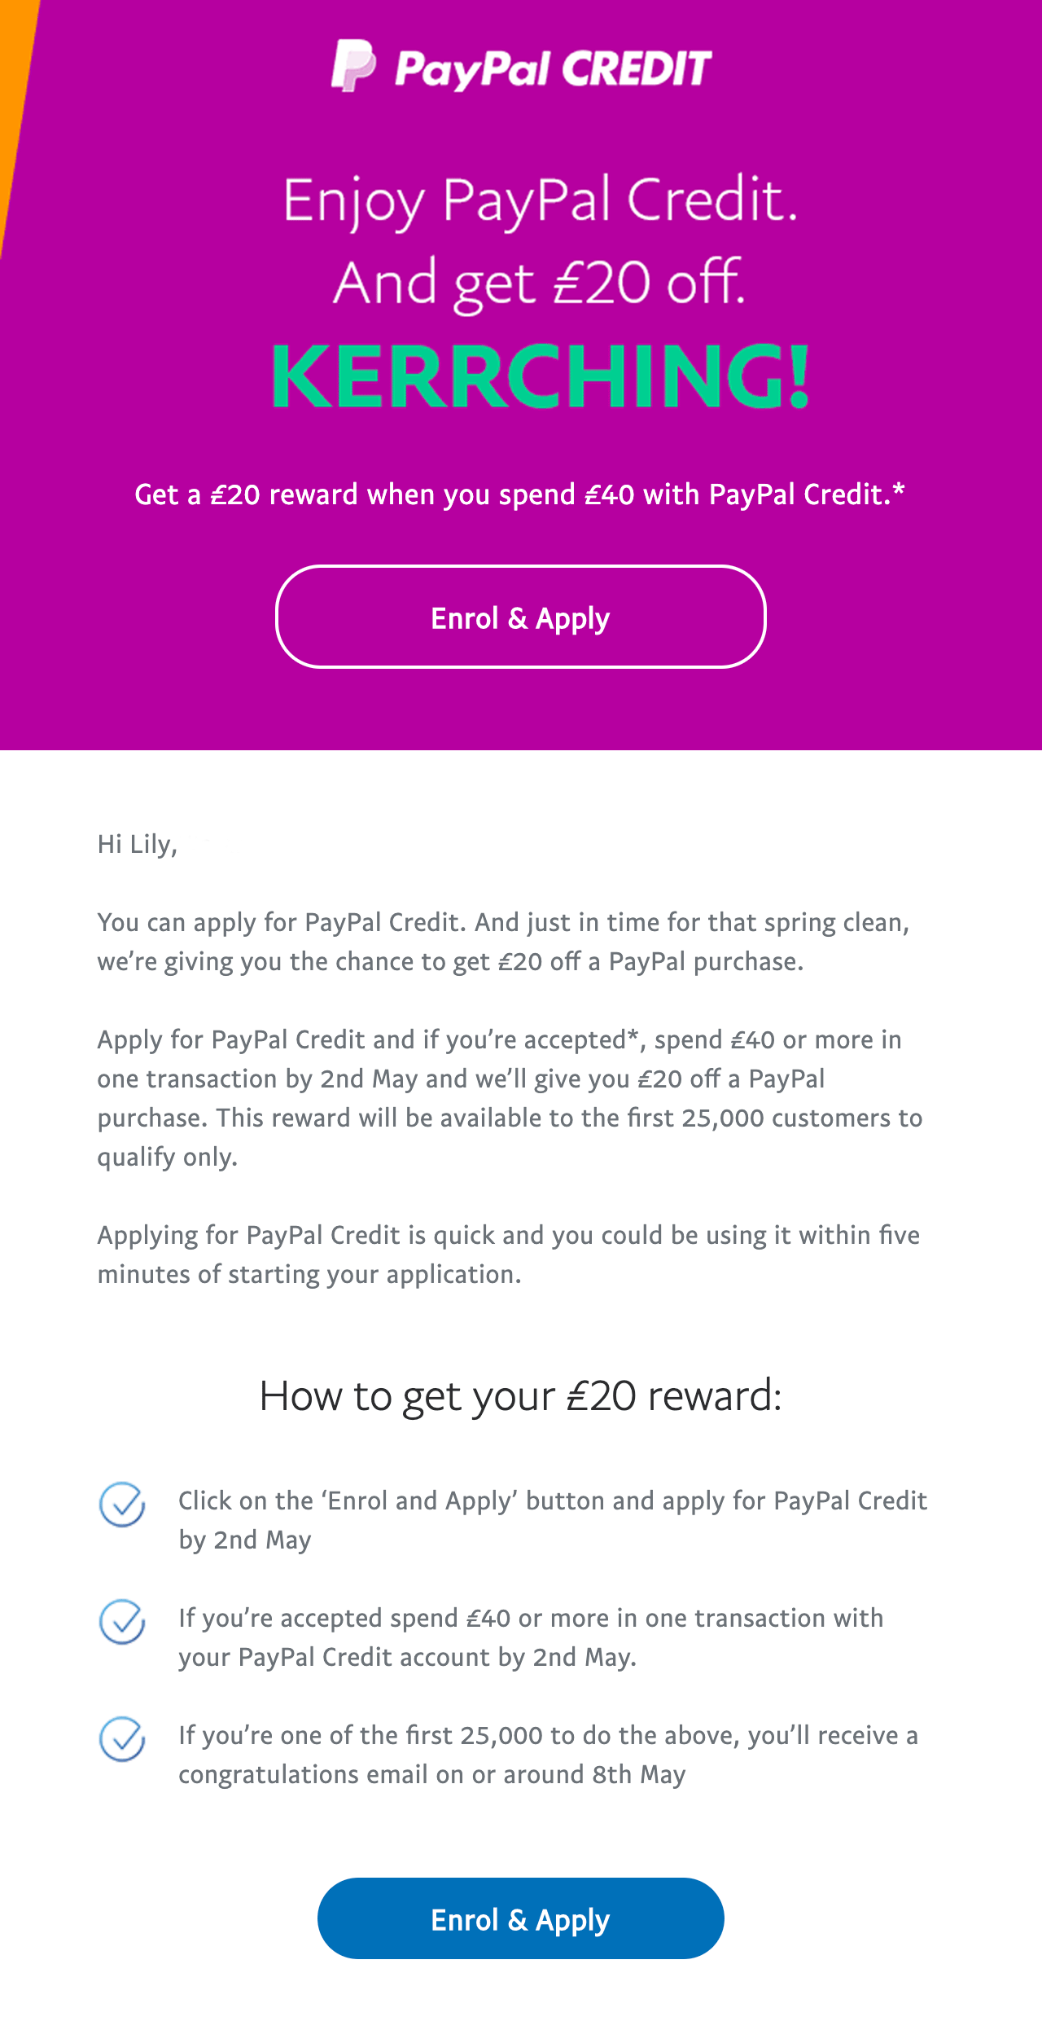1042x2030 pixels.
Task: Click checkmark icon beside 'first 25,000' step
Action: [x=122, y=1739]
